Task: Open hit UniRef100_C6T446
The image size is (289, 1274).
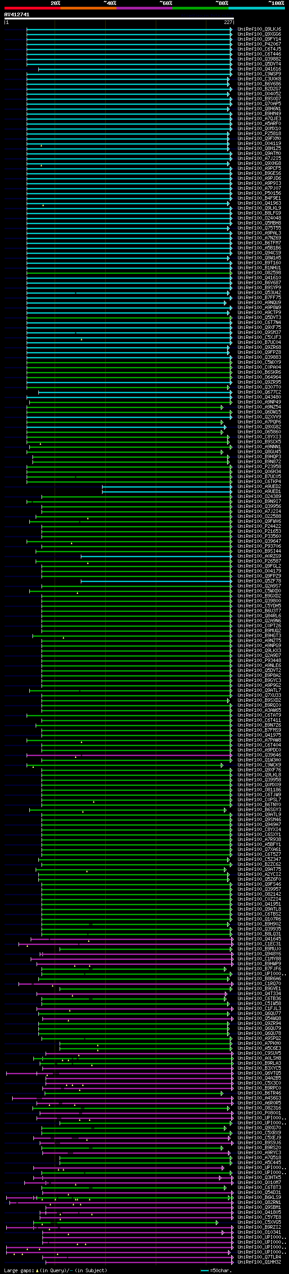Action: pos(259,54)
